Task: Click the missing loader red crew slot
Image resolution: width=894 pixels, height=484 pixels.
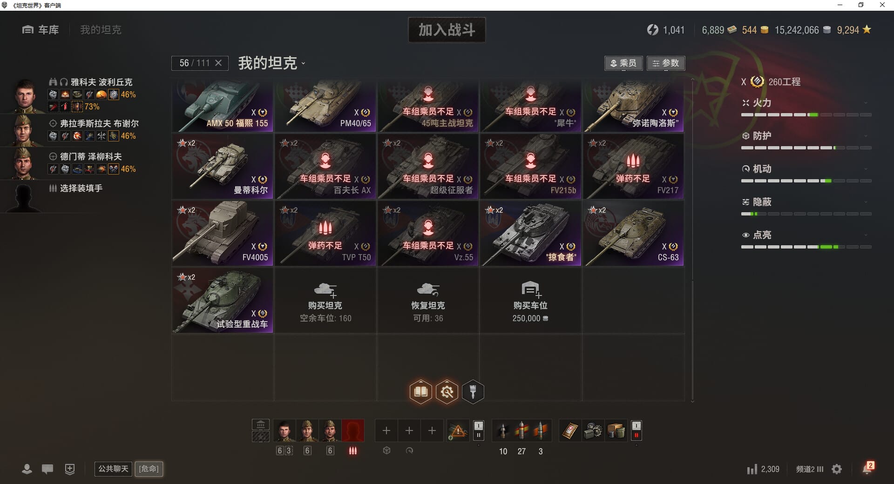Action: pos(353,430)
